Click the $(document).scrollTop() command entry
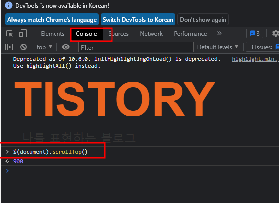This screenshot has width=279, height=203. (51, 152)
